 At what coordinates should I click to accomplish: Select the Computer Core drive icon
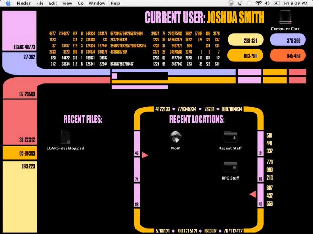click(285, 17)
